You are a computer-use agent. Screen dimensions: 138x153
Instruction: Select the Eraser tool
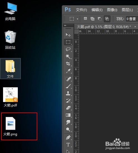68,108
